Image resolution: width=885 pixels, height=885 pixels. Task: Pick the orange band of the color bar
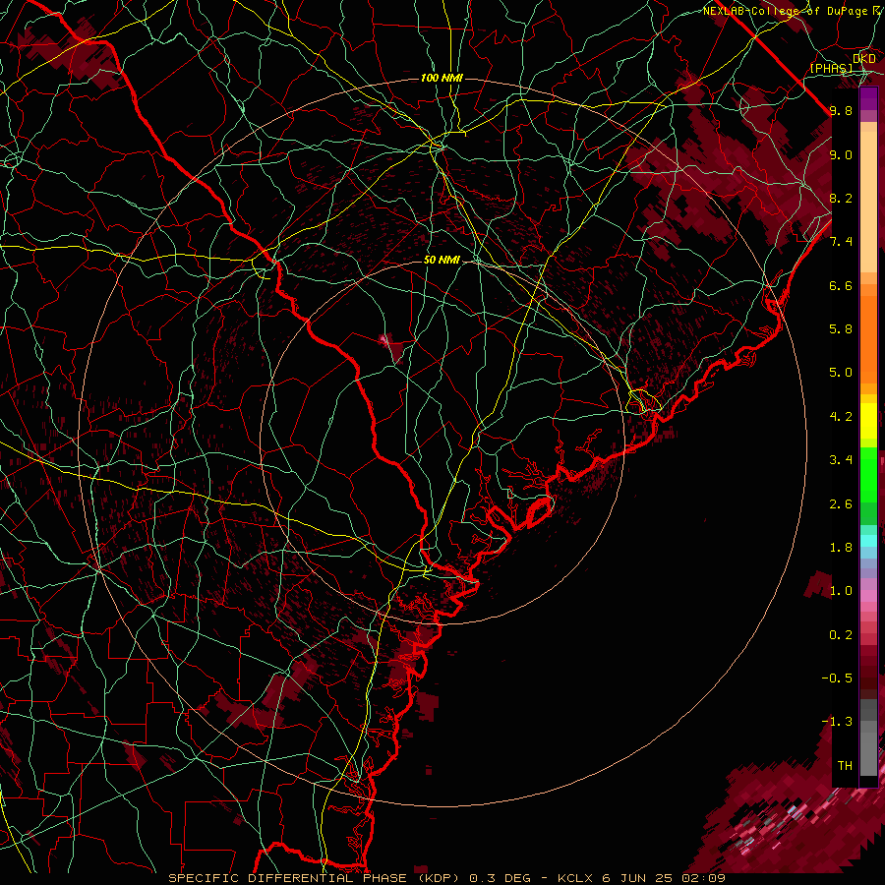click(x=868, y=333)
